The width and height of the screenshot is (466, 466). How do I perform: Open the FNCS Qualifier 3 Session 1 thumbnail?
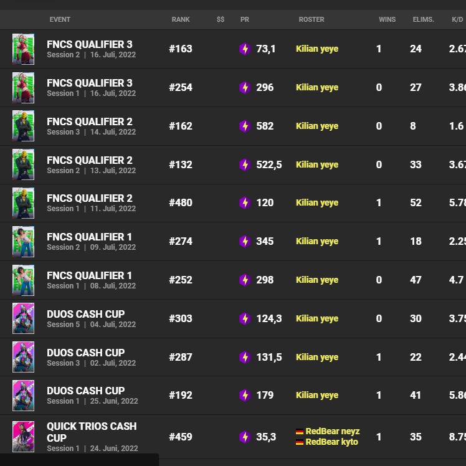tap(23, 88)
